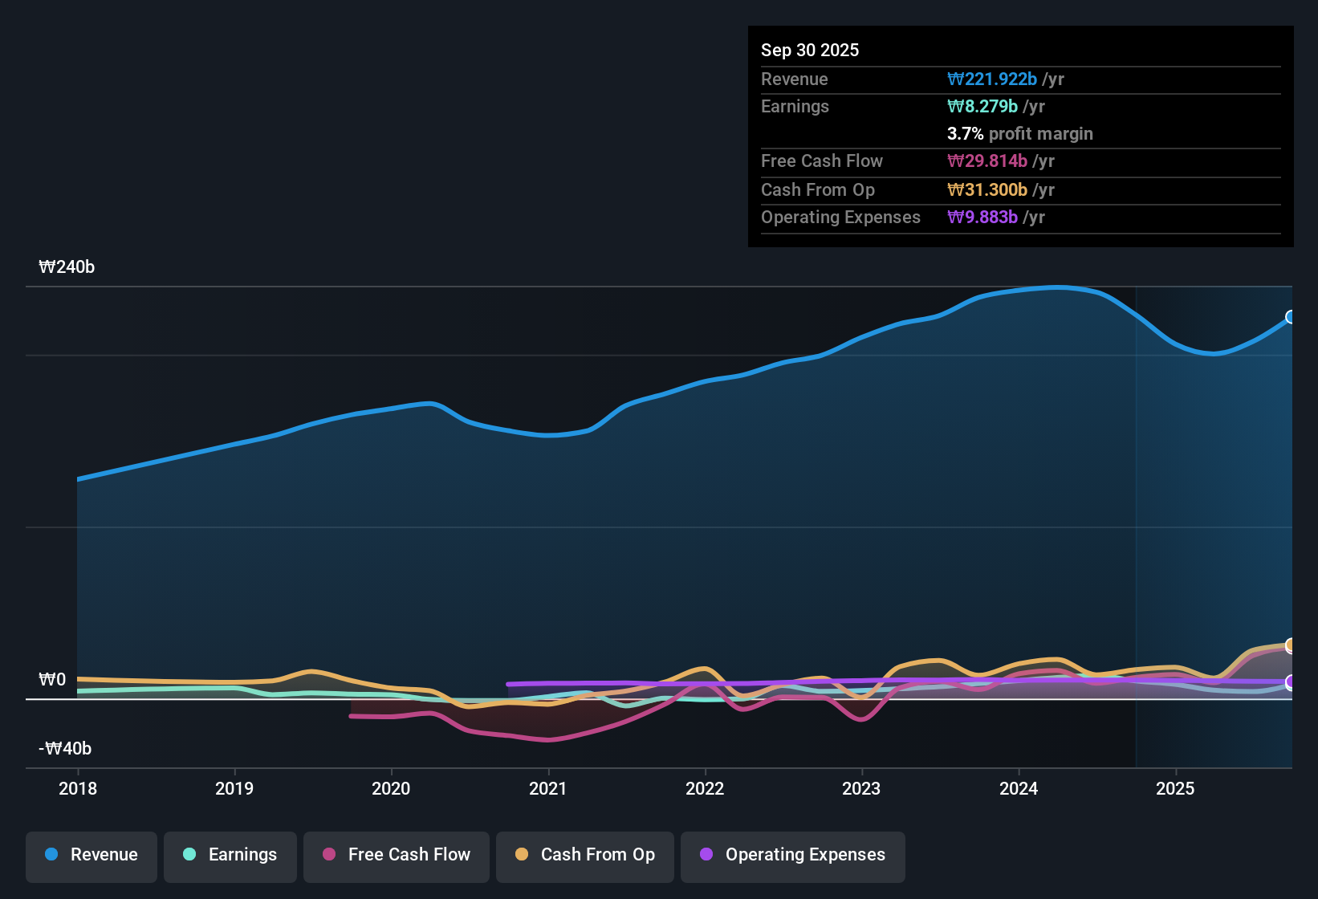1318x899 pixels.
Task: Click the ₩29.814b Free Cash Flow value
Action: [x=988, y=161]
